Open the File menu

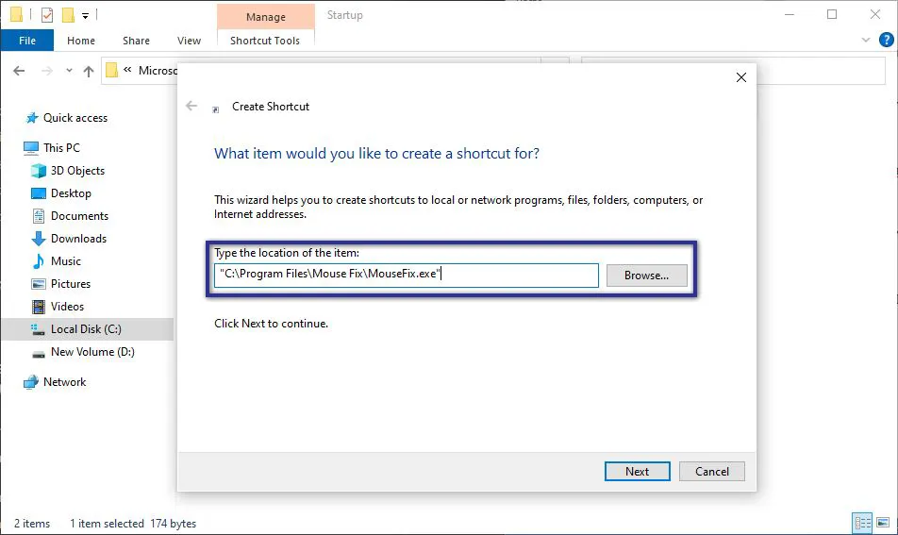[27, 41]
